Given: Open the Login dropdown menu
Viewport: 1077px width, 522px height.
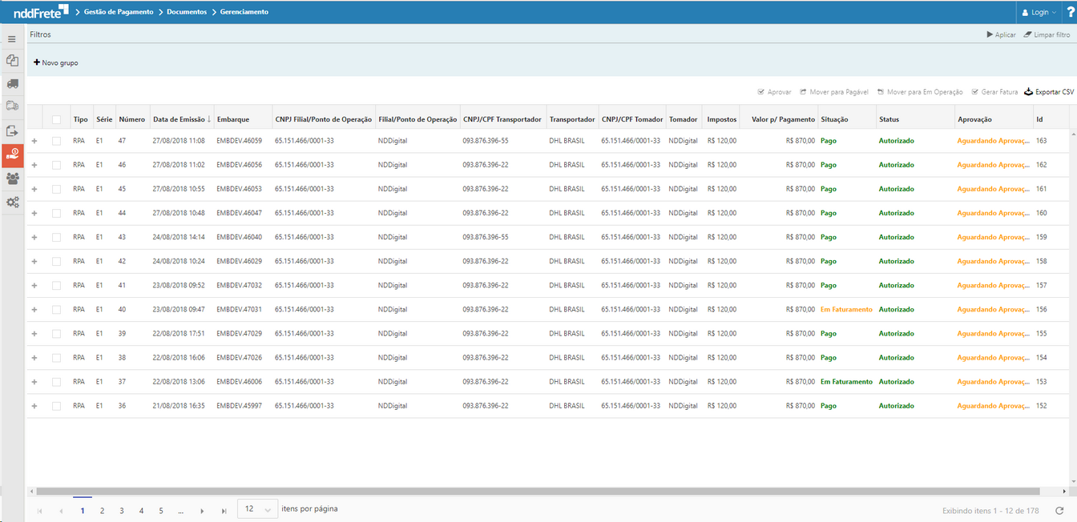Looking at the screenshot, I should [1039, 12].
